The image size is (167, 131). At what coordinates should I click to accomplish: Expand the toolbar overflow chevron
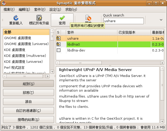(161, 20)
